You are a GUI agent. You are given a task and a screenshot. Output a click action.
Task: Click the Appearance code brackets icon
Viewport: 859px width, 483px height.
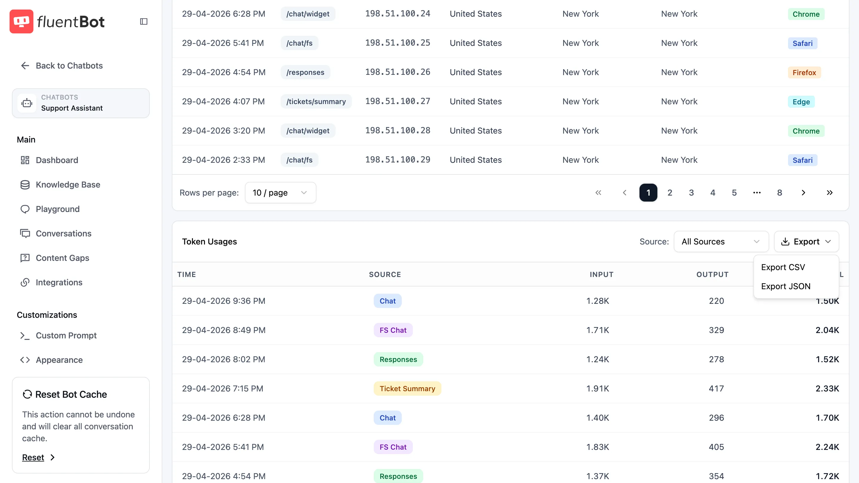(x=25, y=360)
